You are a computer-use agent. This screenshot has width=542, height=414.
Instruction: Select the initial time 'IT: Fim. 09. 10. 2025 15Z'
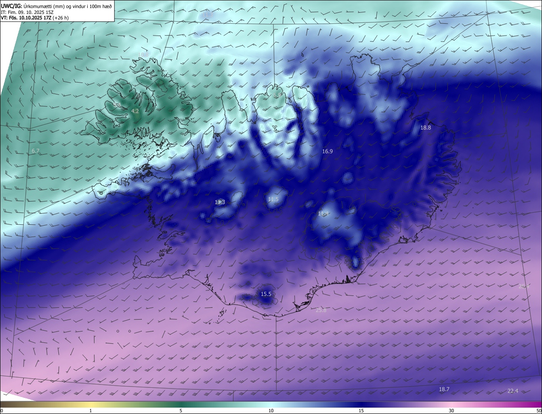(28, 12)
